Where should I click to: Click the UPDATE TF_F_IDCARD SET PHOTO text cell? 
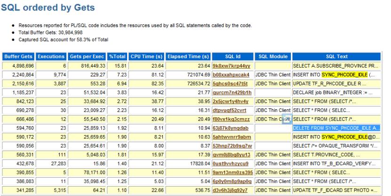[336, 190]
